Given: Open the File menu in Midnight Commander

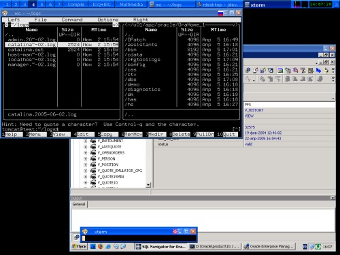Looking at the screenshot, I should (x=41, y=20).
